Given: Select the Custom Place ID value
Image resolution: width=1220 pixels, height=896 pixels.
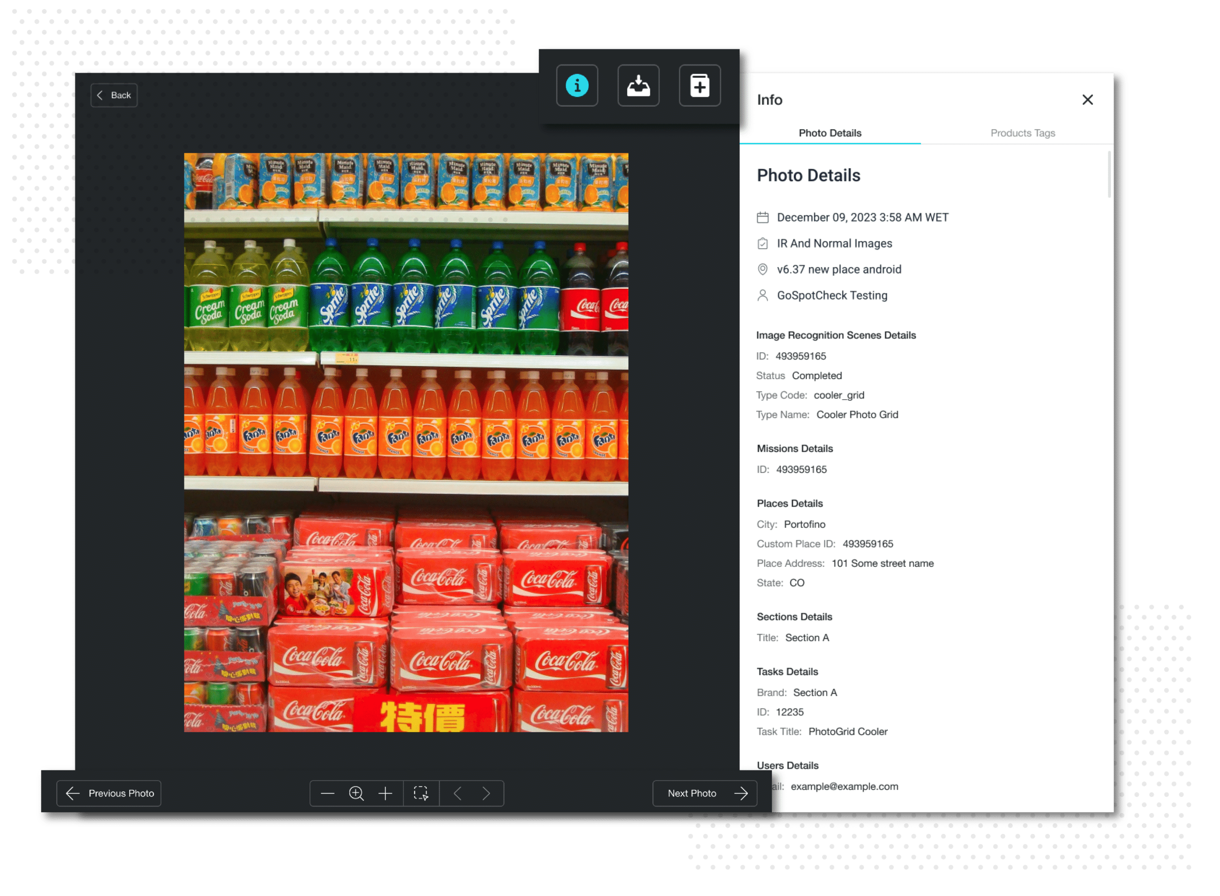Looking at the screenshot, I should [x=867, y=544].
